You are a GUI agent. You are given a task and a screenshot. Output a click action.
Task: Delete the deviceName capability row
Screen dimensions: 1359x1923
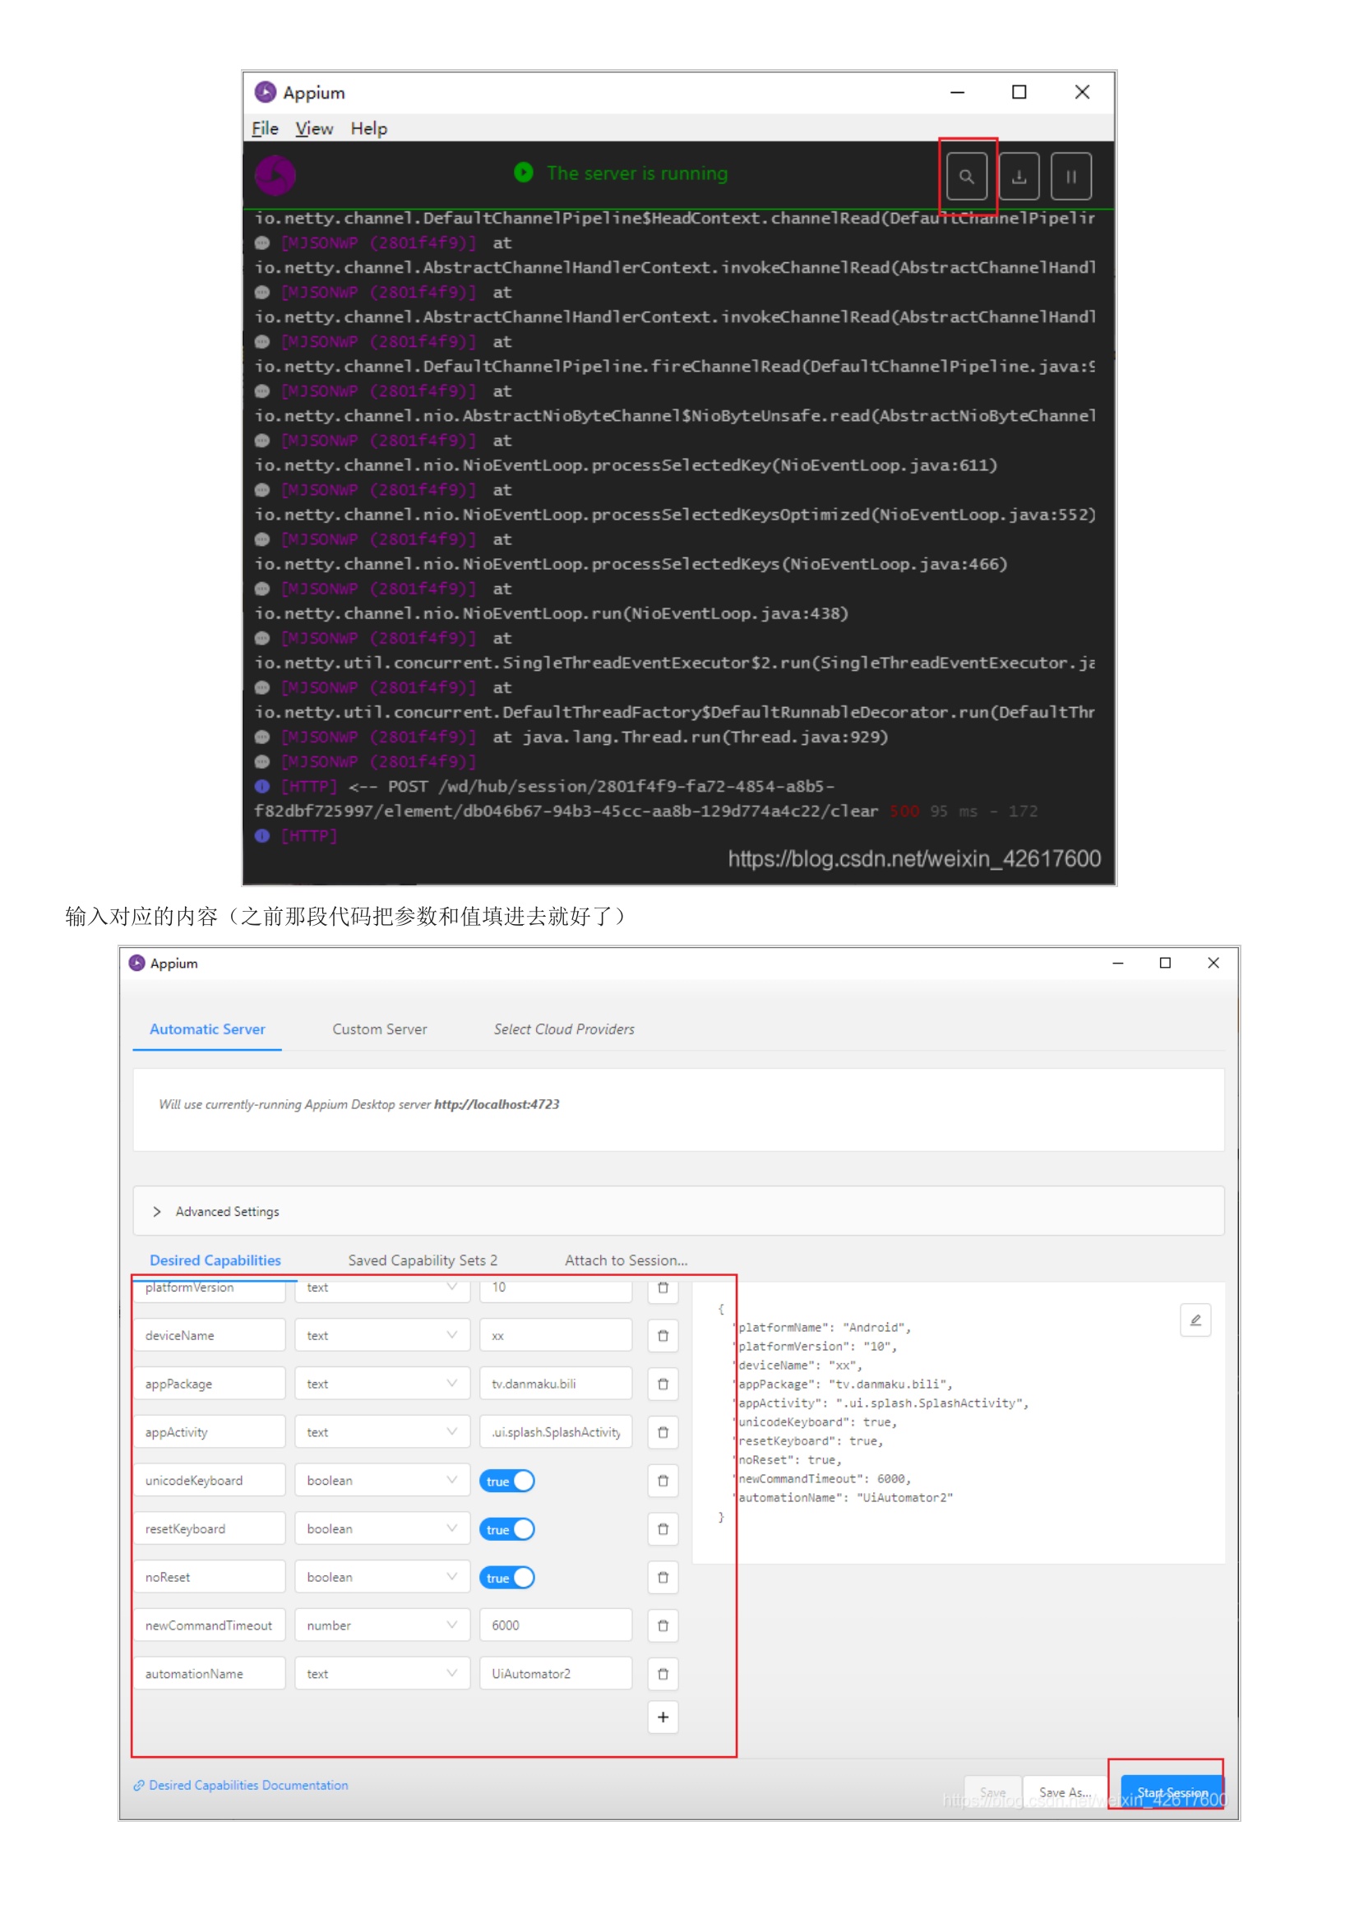tap(663, 1335)
